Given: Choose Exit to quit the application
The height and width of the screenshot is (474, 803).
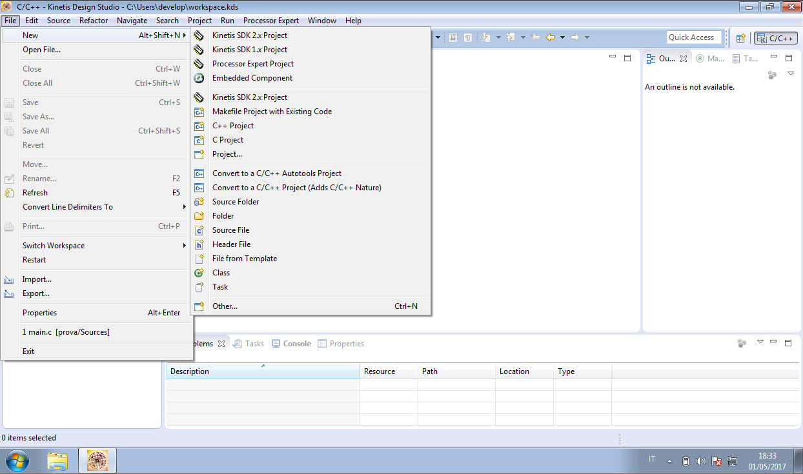Looking at the screenshot, I should coord(96,351).
